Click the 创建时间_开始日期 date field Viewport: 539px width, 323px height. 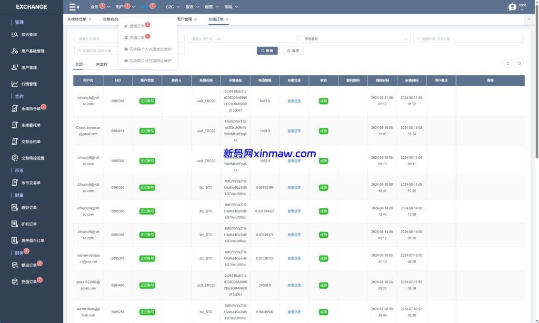click(468, 39)
